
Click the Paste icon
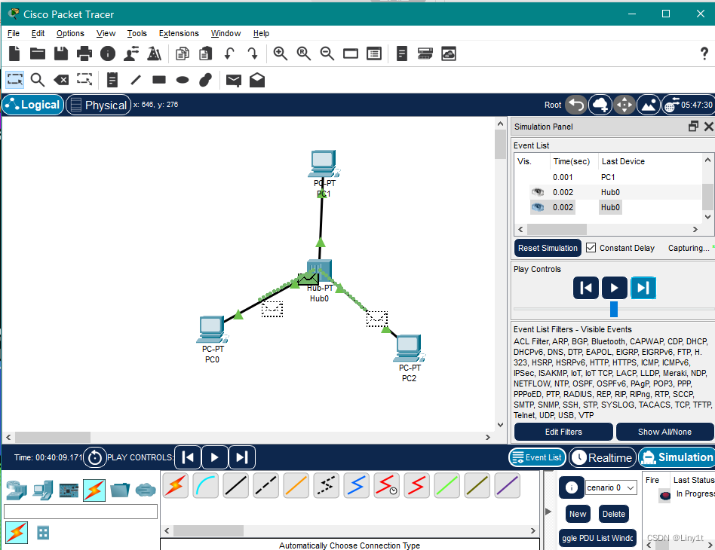(206, 53)
